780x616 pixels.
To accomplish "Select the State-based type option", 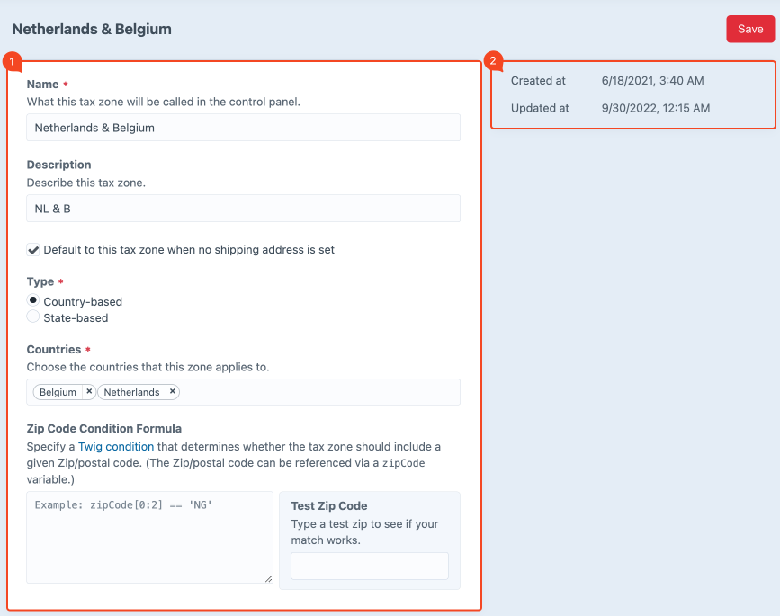I will [x=33, y=317].
